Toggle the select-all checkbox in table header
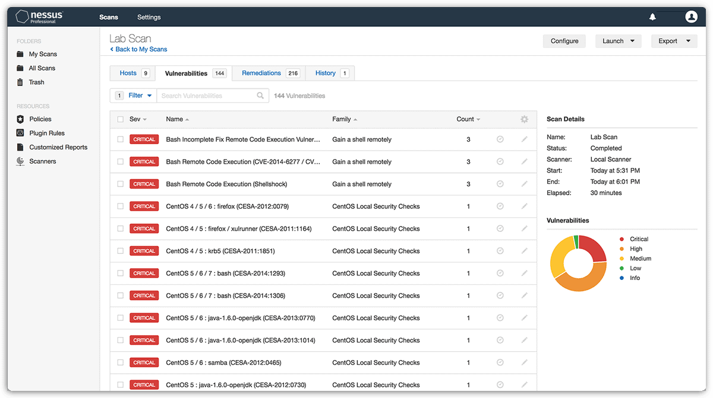This screenshot has width=713, height=398. 121,119
